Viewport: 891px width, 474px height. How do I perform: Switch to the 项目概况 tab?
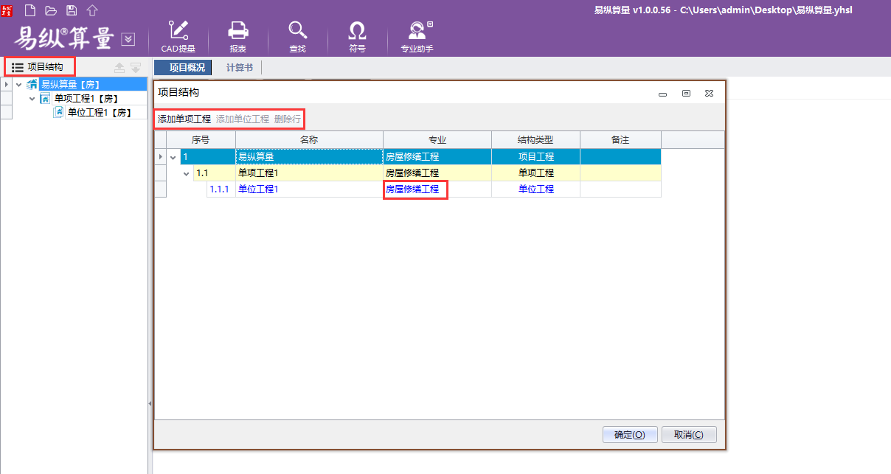pos(183,67)
